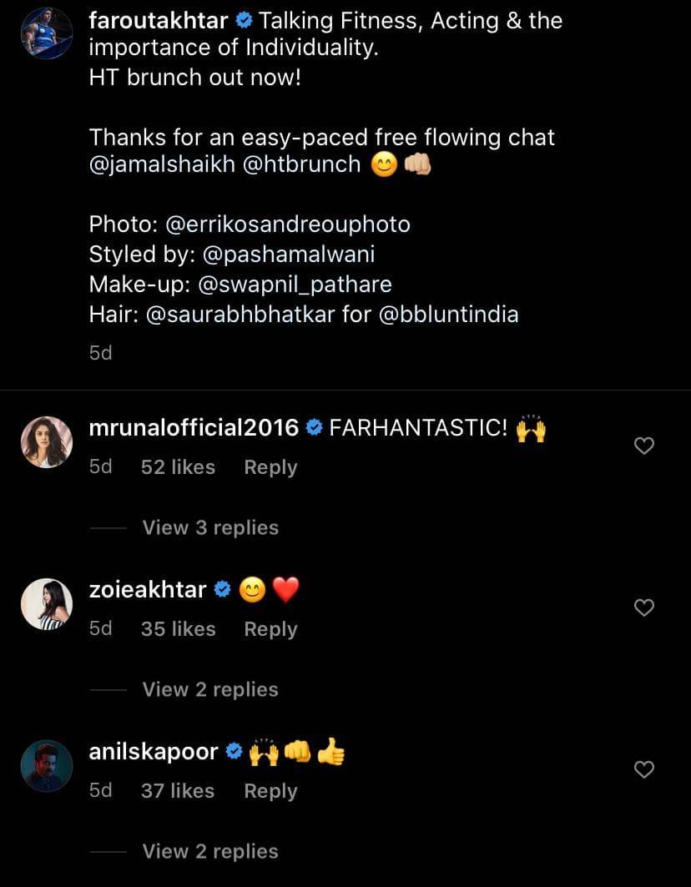The width and height of the screenshot is (691, 887).
Task: Reply to mrunalofficial2016's comment
Action: [x=270, y=467]
